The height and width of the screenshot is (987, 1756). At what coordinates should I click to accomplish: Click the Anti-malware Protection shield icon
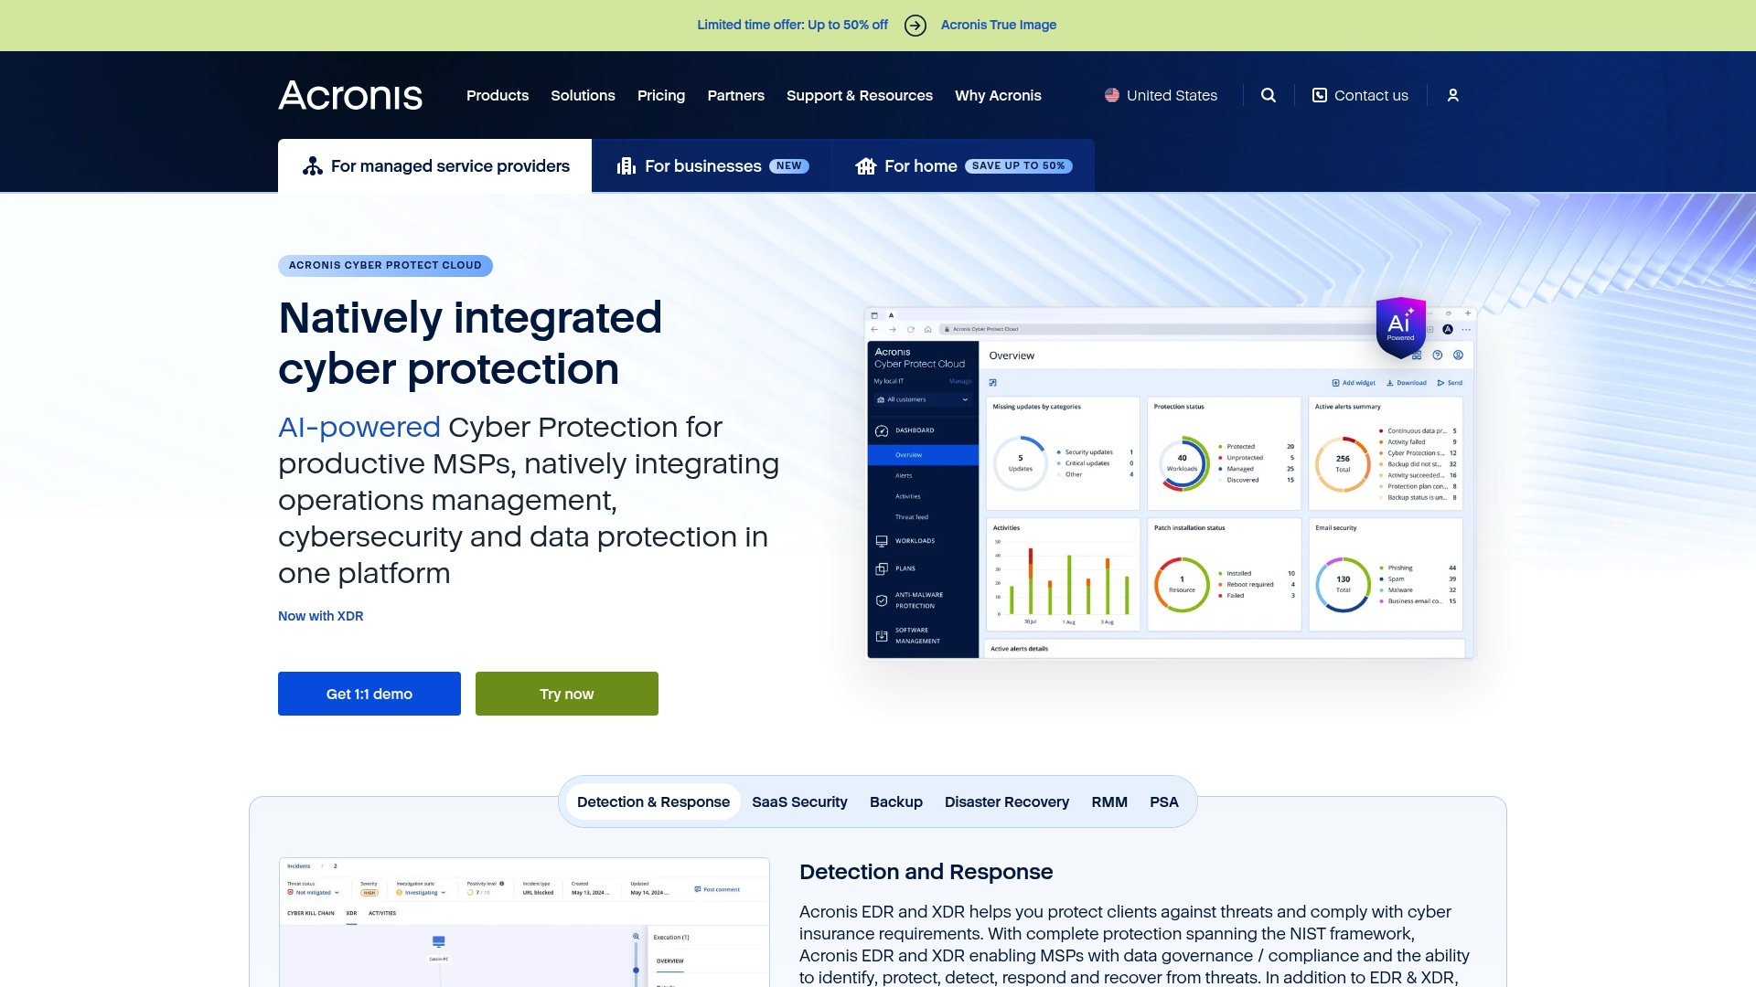coord(881,600)
